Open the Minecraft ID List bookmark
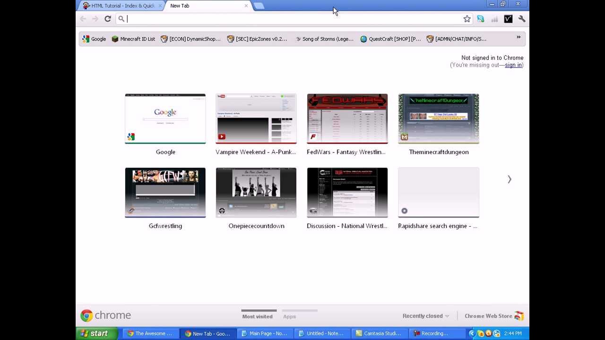This screenshot has height=340, width=605. 133,39
